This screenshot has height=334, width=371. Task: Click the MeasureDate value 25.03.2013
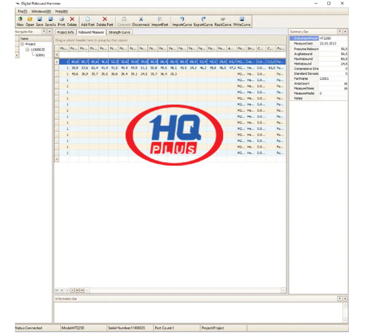tap(328, 44)
